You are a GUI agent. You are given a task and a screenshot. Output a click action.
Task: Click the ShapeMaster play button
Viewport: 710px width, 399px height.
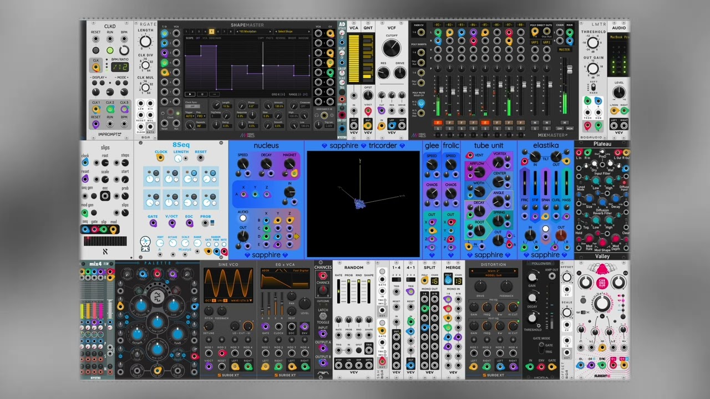tap(190, 94)
